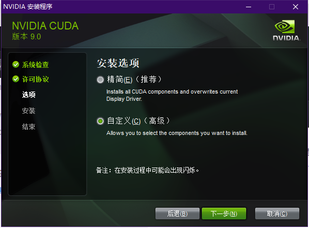Select the 结束 step in sidebar
Image resolution: width=309 pixels, height=228 pixels.
click(x=29, y=127)
